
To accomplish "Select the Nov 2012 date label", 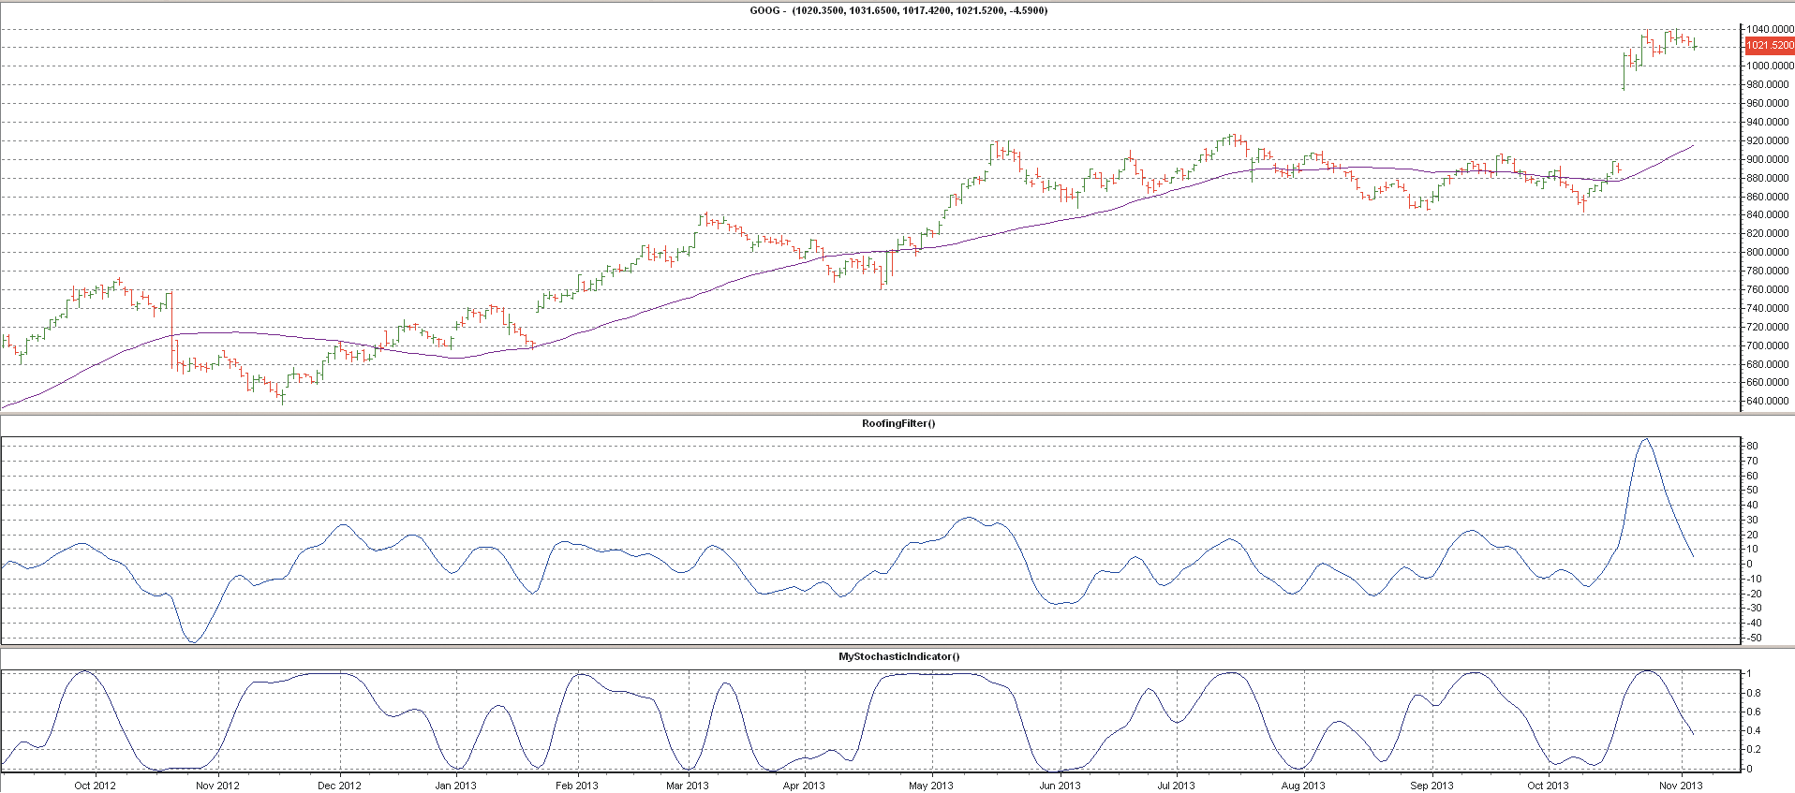I will coord(217,786).
